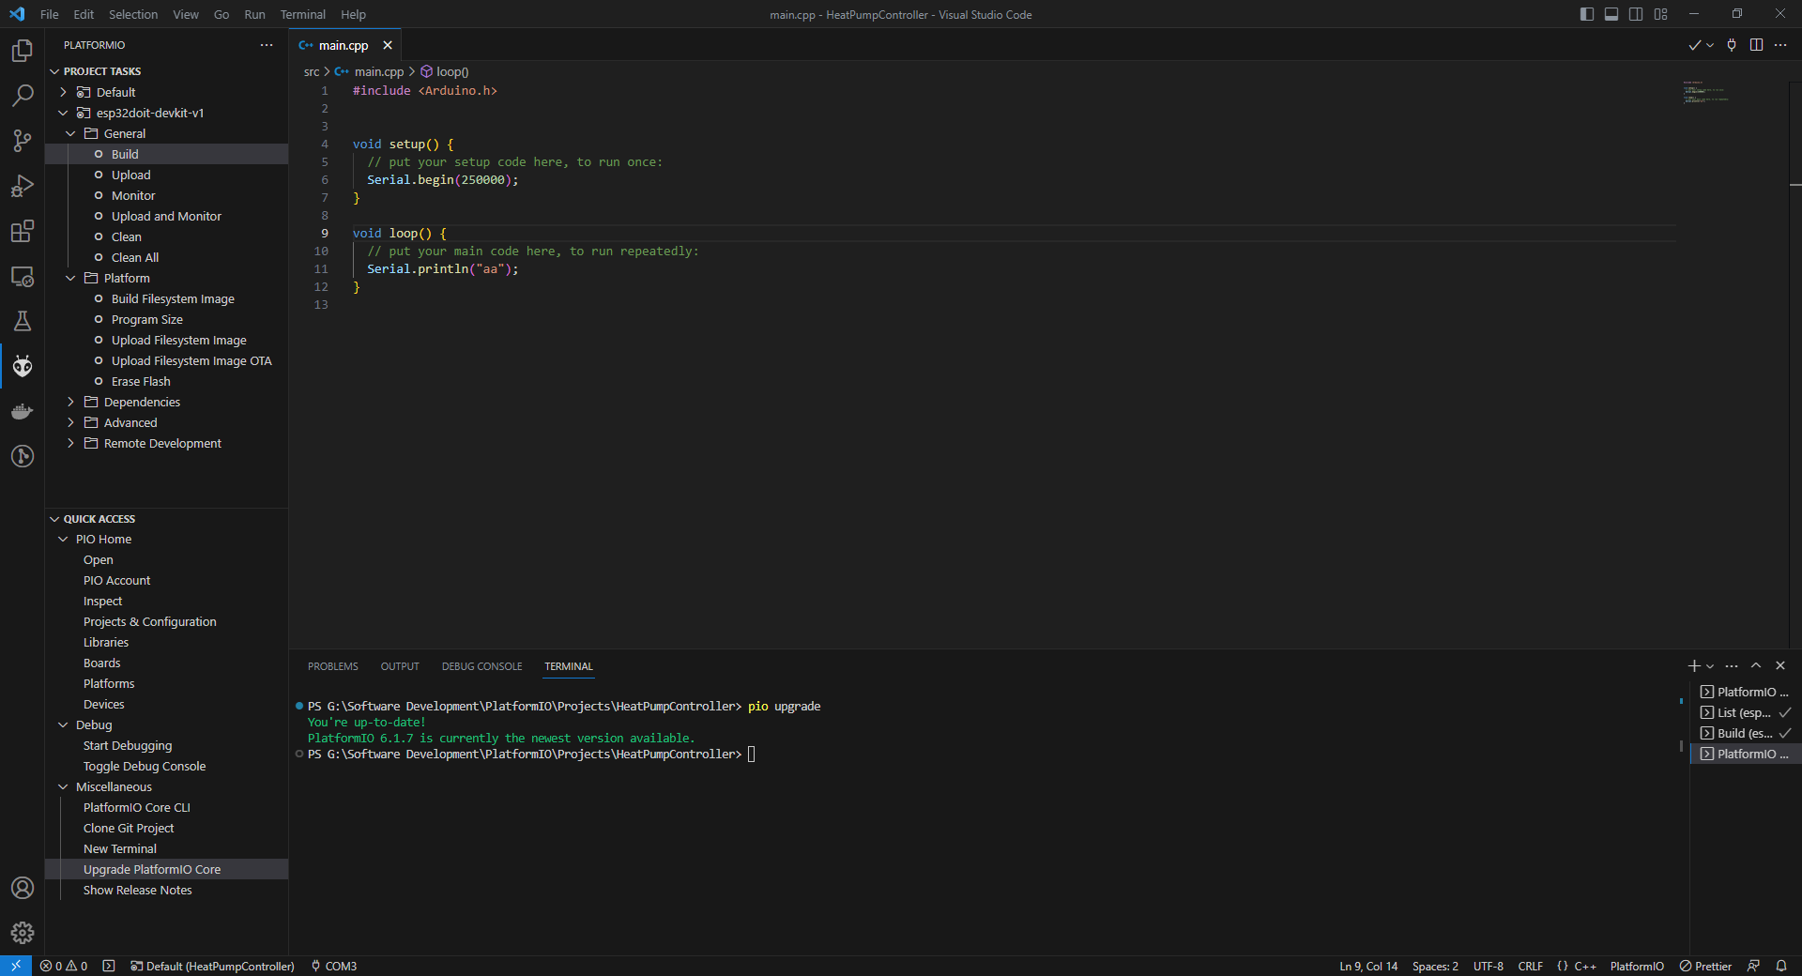Open Serial Monitor with plug icon
The image size is (1802, 976).
(1730, 44)
